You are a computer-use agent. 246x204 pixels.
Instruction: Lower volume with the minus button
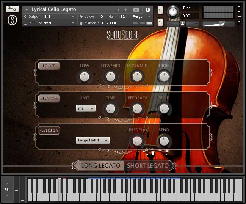(204, 24)
